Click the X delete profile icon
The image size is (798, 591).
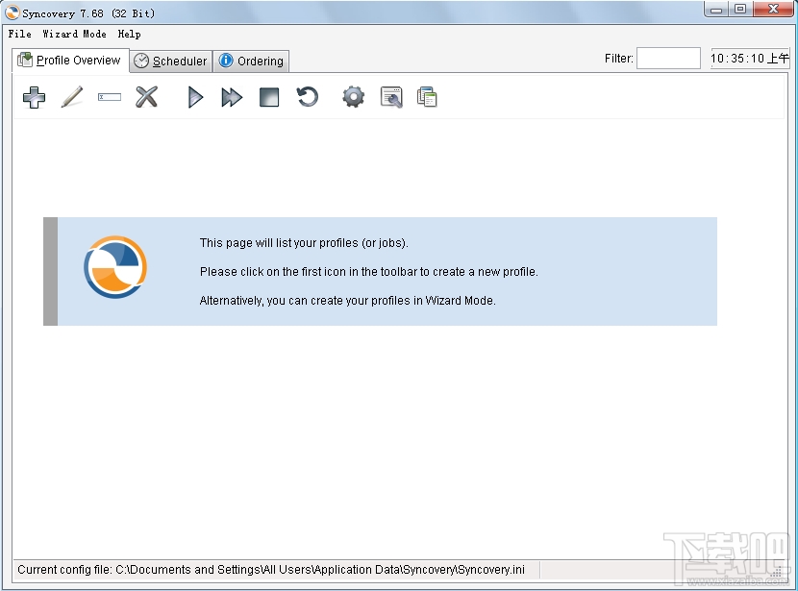146,97
